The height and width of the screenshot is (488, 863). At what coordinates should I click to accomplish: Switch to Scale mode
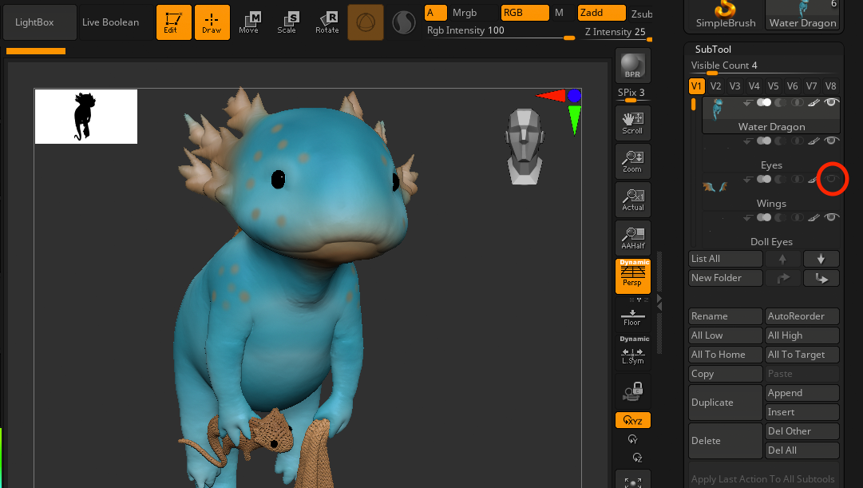click(x=287, y=22)
